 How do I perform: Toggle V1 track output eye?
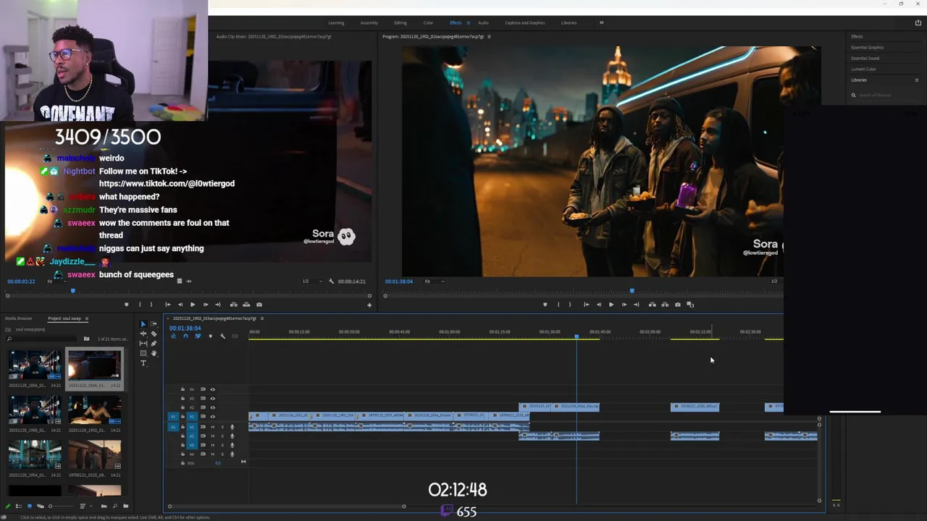click(212, 417)
